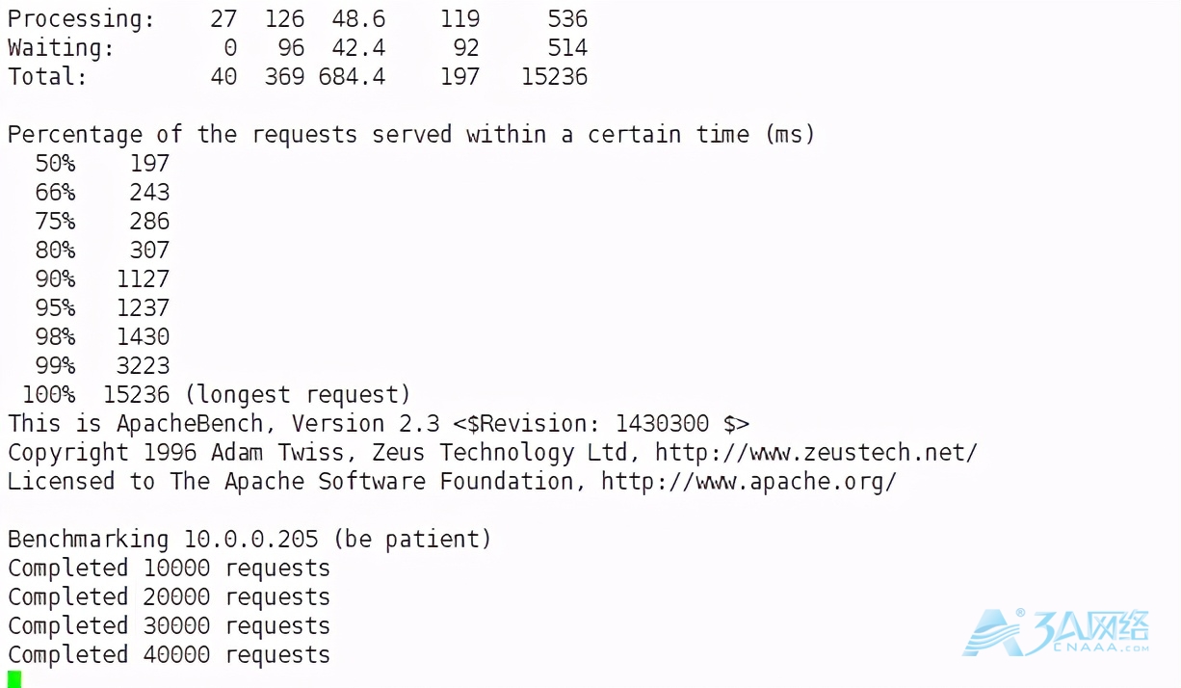Click the Completed 10000 requests line
Viewport: 1181px width, 688px height.
pyautogui.click(x=169, y=569)
